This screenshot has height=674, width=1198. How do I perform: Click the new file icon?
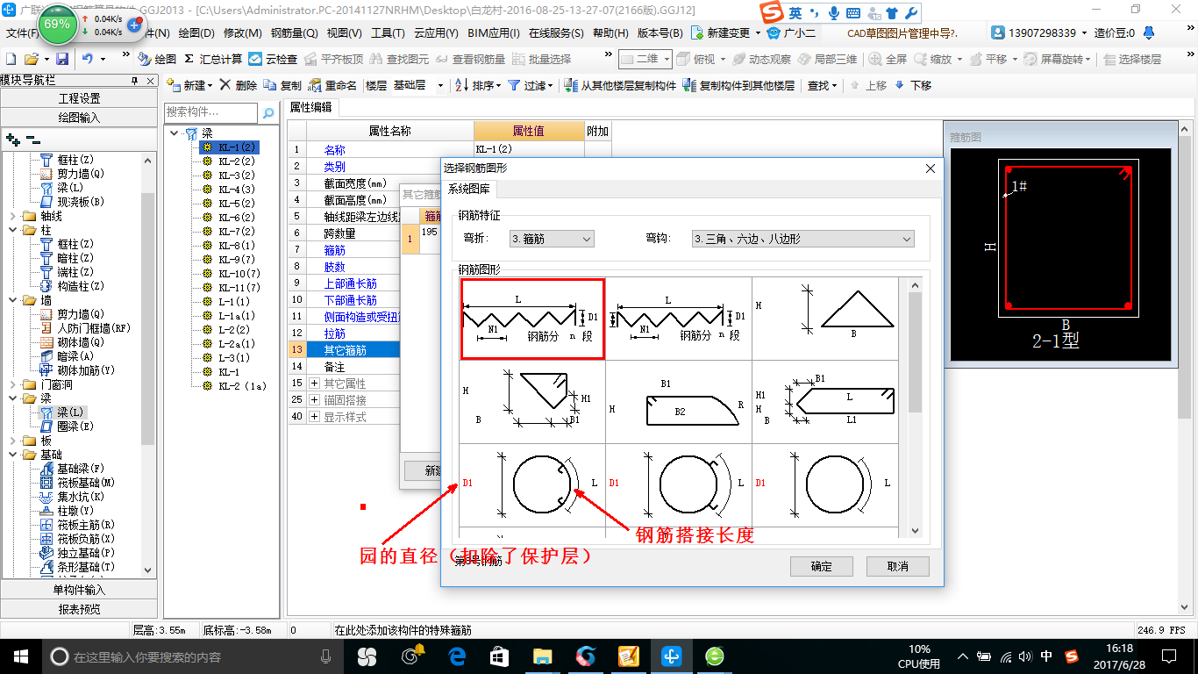coord(11,59)
